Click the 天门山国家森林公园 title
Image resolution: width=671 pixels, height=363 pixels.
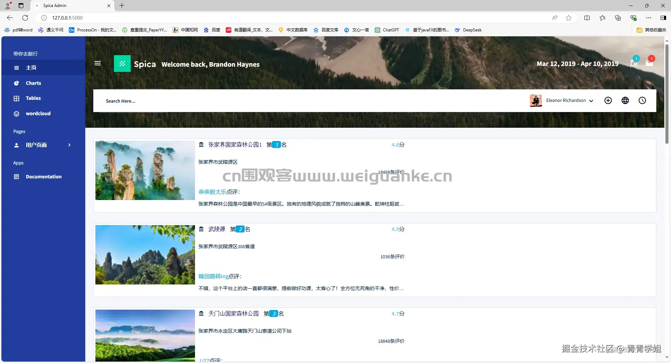point(233,313)
